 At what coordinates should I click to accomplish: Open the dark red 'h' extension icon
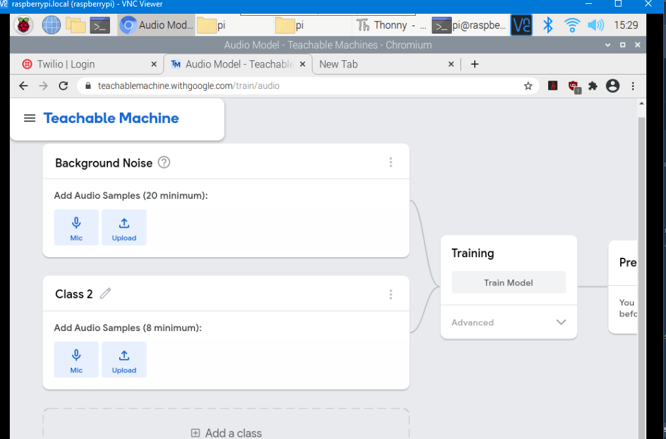pos(553,86)
